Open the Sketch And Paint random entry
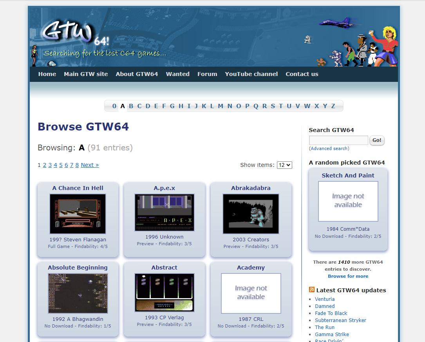The image size is (425, 342). pyautogui.click(x=348, y=176)
